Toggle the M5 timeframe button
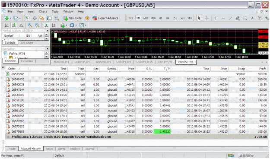The width and height of the screenshot is (270, 159). [138, 18]
